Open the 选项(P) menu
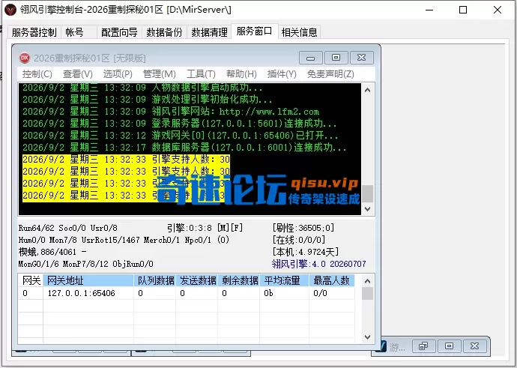Viewport: 517px width, 368px height. click(118, 74)
